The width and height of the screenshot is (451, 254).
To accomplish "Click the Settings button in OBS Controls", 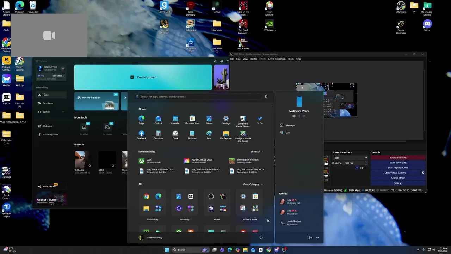I will [398, 183].
